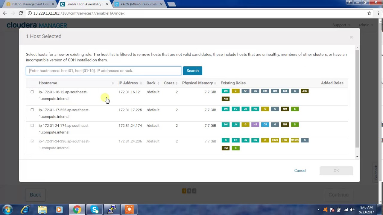Close the host selection dialog with X
The height and width of the screenshot is (215, 383).
[x=351, y=37]
